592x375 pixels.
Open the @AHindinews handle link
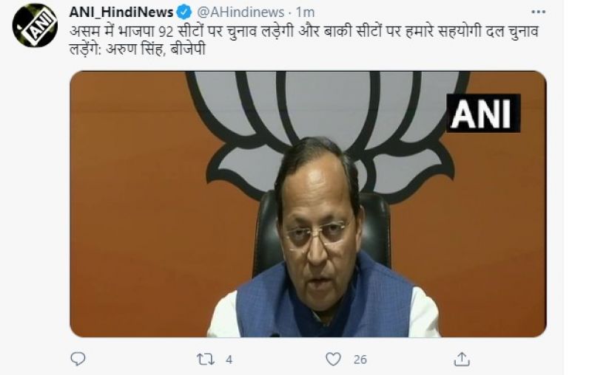240,13
